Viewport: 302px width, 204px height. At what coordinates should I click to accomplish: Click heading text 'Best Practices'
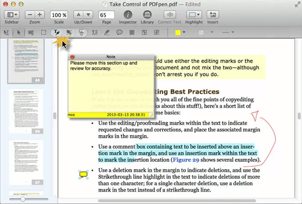[x=194, y=92]
